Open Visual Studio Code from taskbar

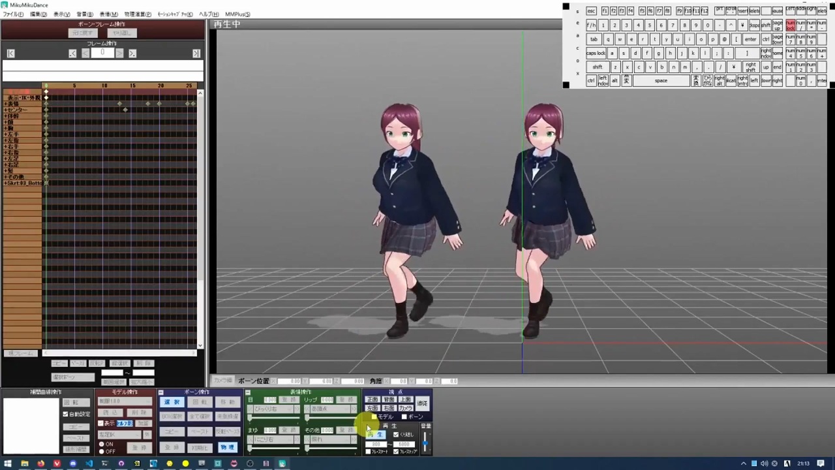pos(89,464)
